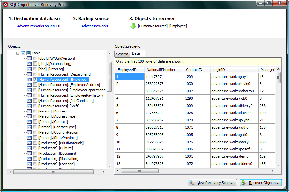Click the table icon beside [Person].[Contact]

(29, 122)
